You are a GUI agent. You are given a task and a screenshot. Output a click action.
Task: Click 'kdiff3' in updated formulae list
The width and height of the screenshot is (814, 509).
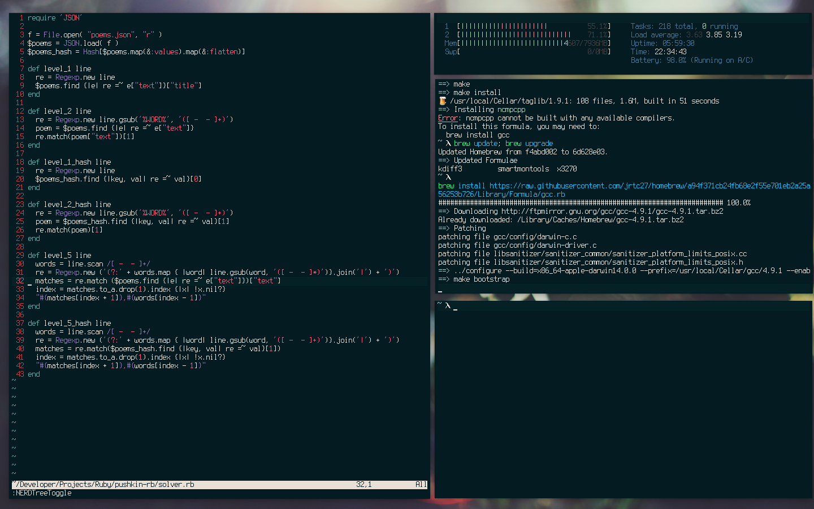point(450,169)
